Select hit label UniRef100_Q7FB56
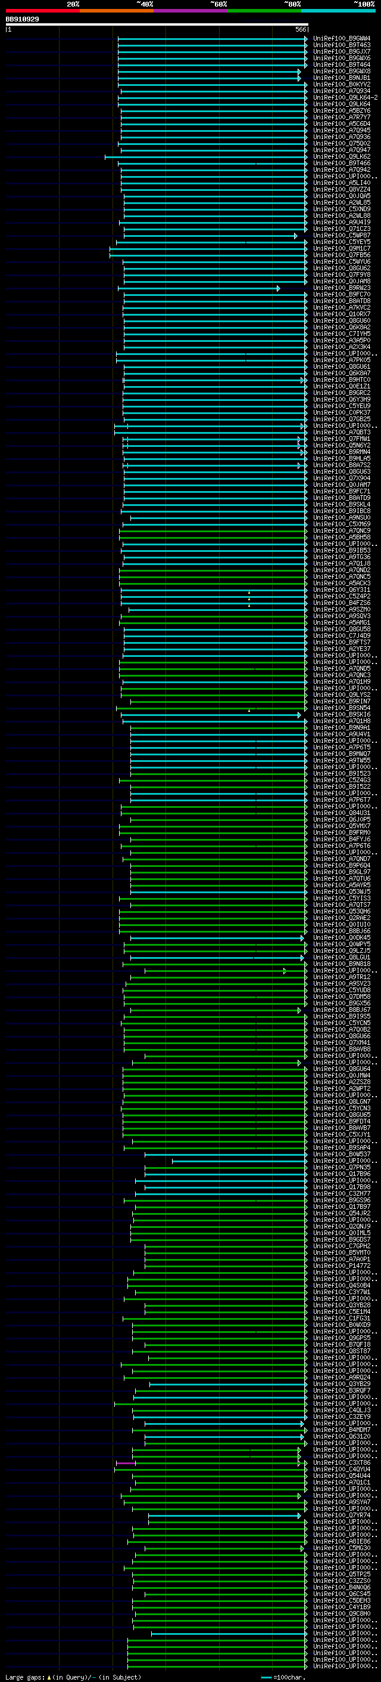Screen dimensions: 381x1682 point(342,255)
